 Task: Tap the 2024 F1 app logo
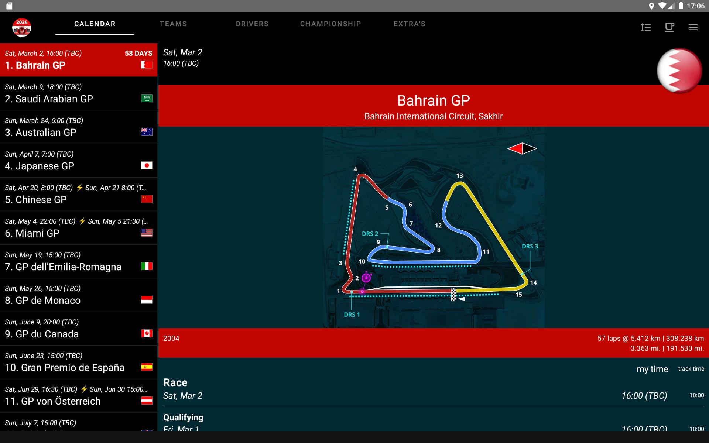21,27
